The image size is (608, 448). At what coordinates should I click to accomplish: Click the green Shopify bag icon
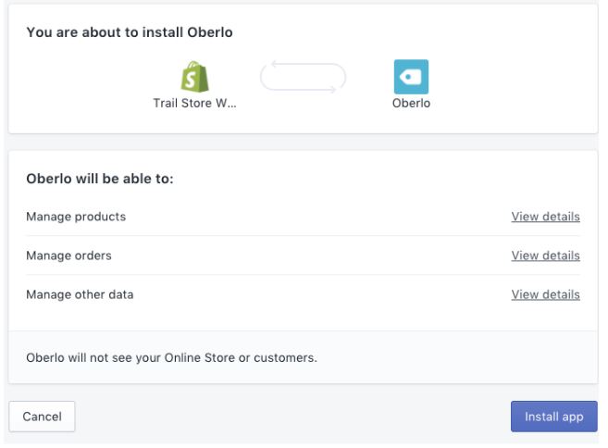point(194,77)
